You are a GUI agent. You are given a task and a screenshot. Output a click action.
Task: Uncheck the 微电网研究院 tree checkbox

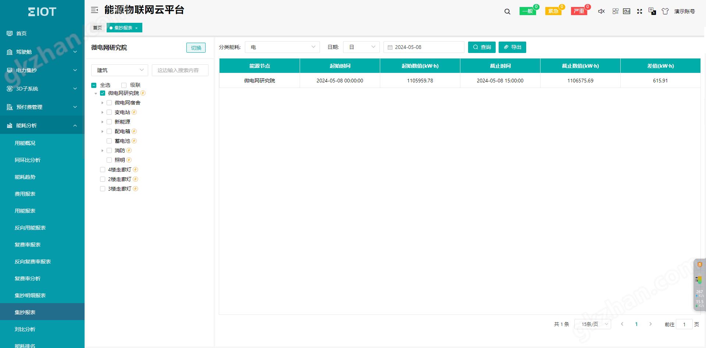[x=103, y=93]
